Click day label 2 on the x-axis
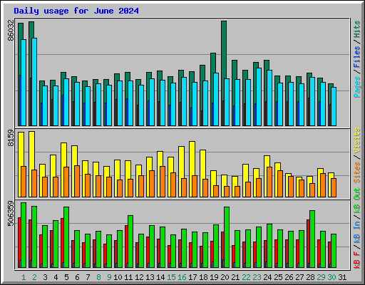The image size is (365, 285). [34, 277]
